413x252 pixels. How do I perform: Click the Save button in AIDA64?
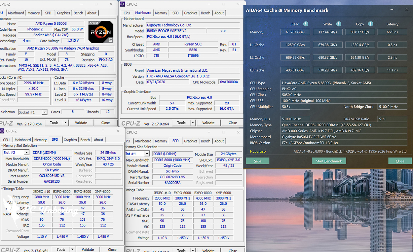257,161
